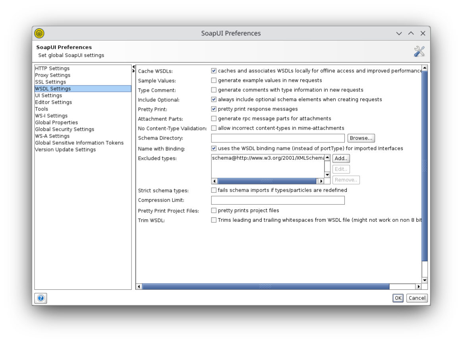
Task: Click the down arrow of the Excluded types list
Action: (327, 175)
